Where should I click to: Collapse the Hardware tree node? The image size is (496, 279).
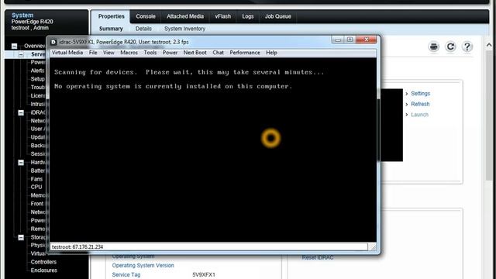click(x=21, y=163)
